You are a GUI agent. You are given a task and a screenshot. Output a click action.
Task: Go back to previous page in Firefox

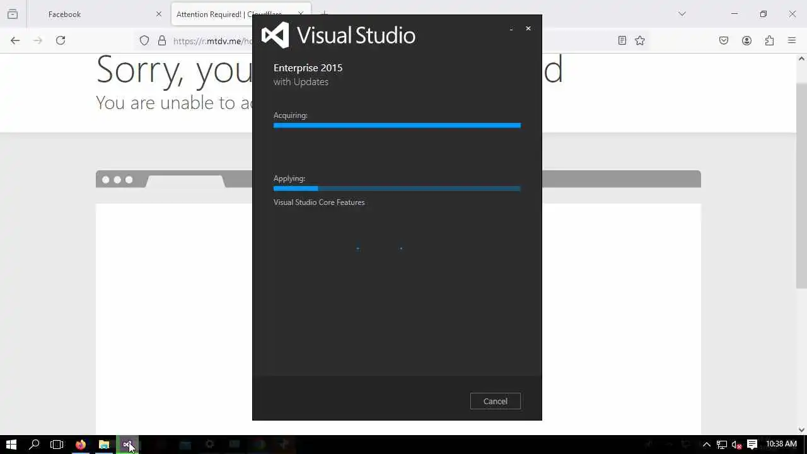[x=15, y=40]
